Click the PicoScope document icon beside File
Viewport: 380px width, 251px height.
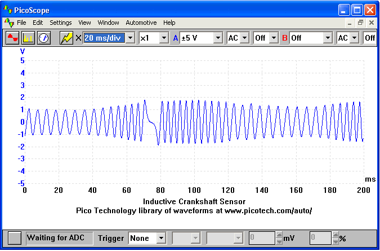(x=9, y=23)
